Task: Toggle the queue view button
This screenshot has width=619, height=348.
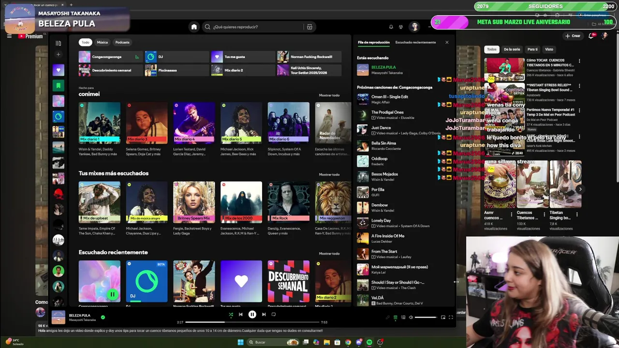Action: (x=395, y=318)
